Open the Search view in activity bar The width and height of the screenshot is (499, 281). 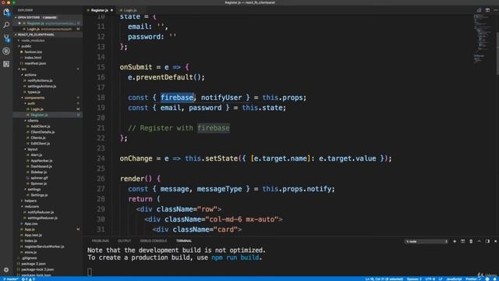tap(6, 25)
